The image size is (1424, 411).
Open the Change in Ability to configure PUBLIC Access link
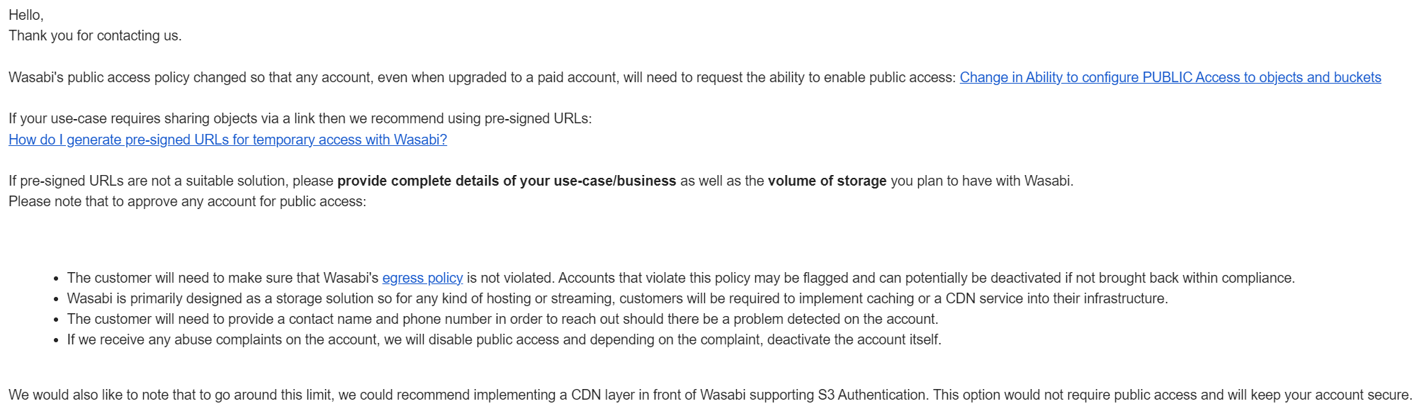[1170, 77]
